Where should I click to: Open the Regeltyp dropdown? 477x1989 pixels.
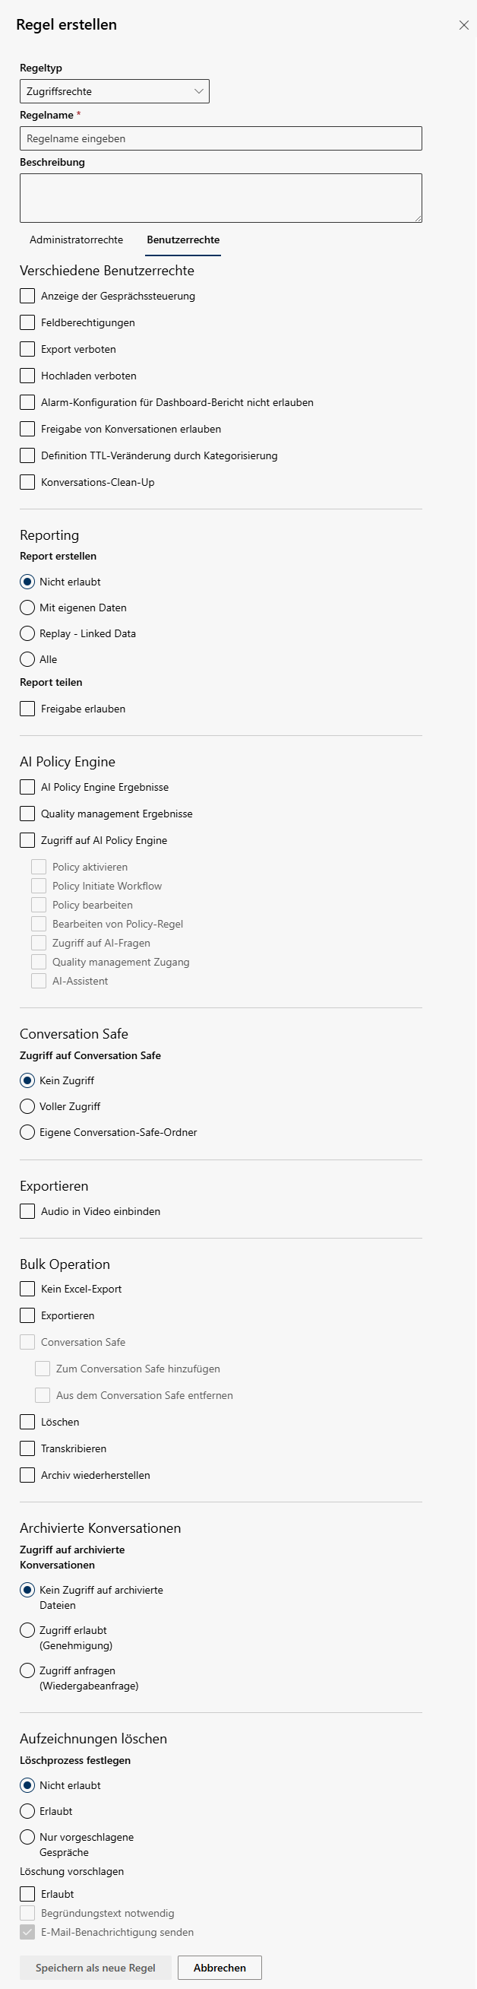pos(114,91)
